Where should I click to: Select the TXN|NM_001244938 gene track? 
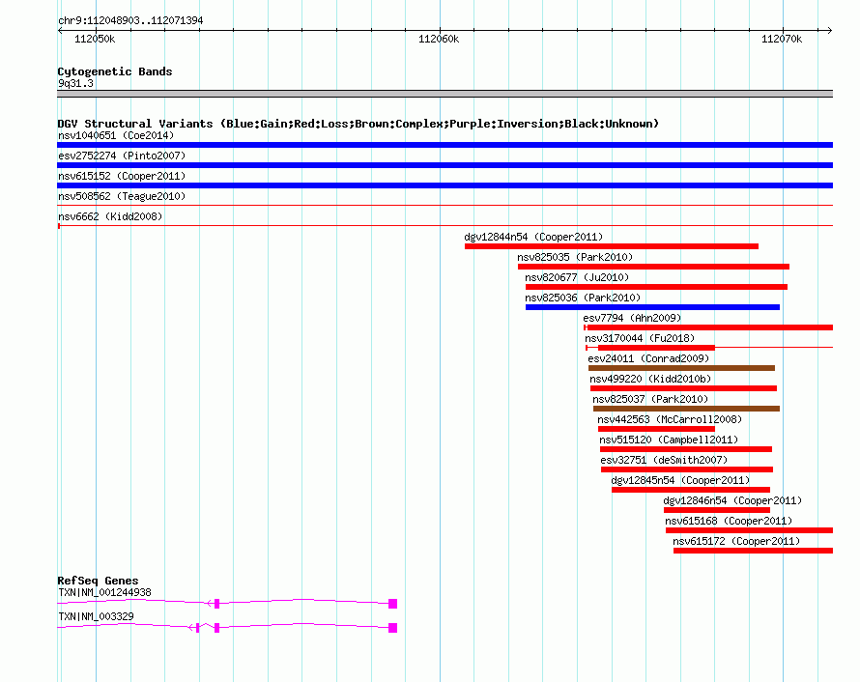[227, 603]
